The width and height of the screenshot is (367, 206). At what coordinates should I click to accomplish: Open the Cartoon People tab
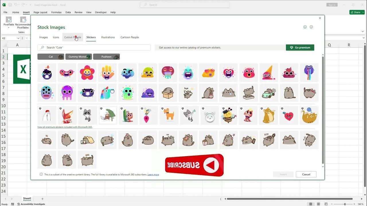[x=130, y=37]
